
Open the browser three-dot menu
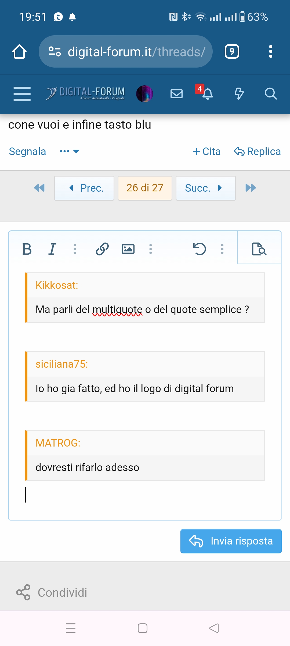click(x=271, y=51)
